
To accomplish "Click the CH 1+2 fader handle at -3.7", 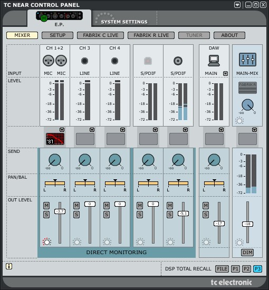I will [60, 211].
